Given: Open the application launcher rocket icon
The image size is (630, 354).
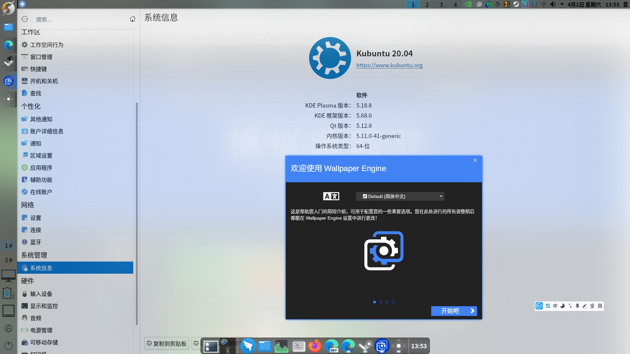Looking at the screenshot, I should point(8,8).
